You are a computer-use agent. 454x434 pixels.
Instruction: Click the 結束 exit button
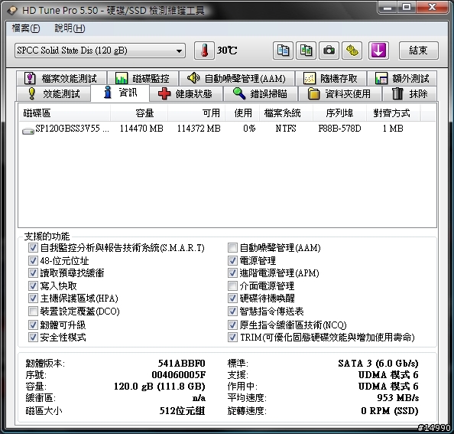click(x=418, y=51)
